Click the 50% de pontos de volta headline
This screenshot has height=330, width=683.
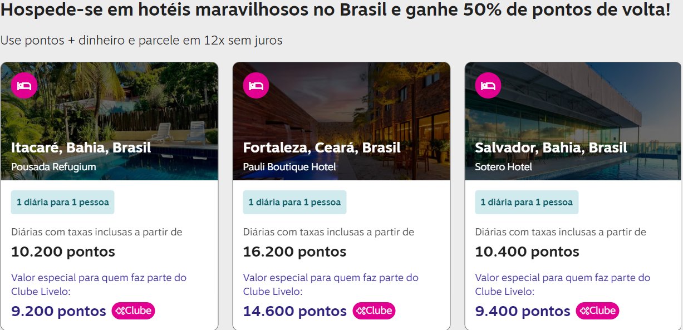tap(336, 10)
